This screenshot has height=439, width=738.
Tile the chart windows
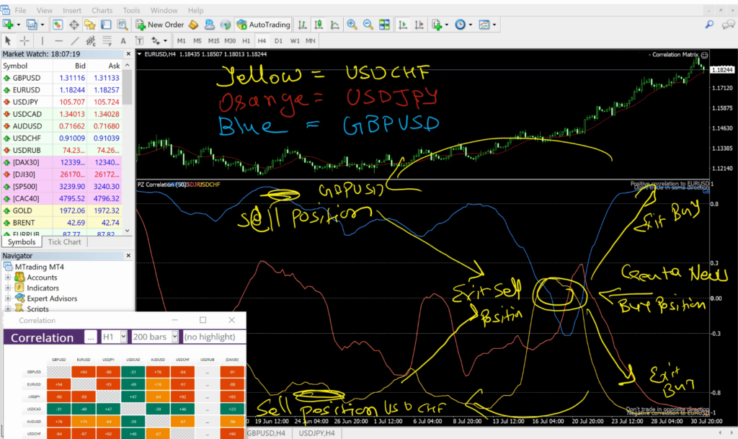coord(383,24)
